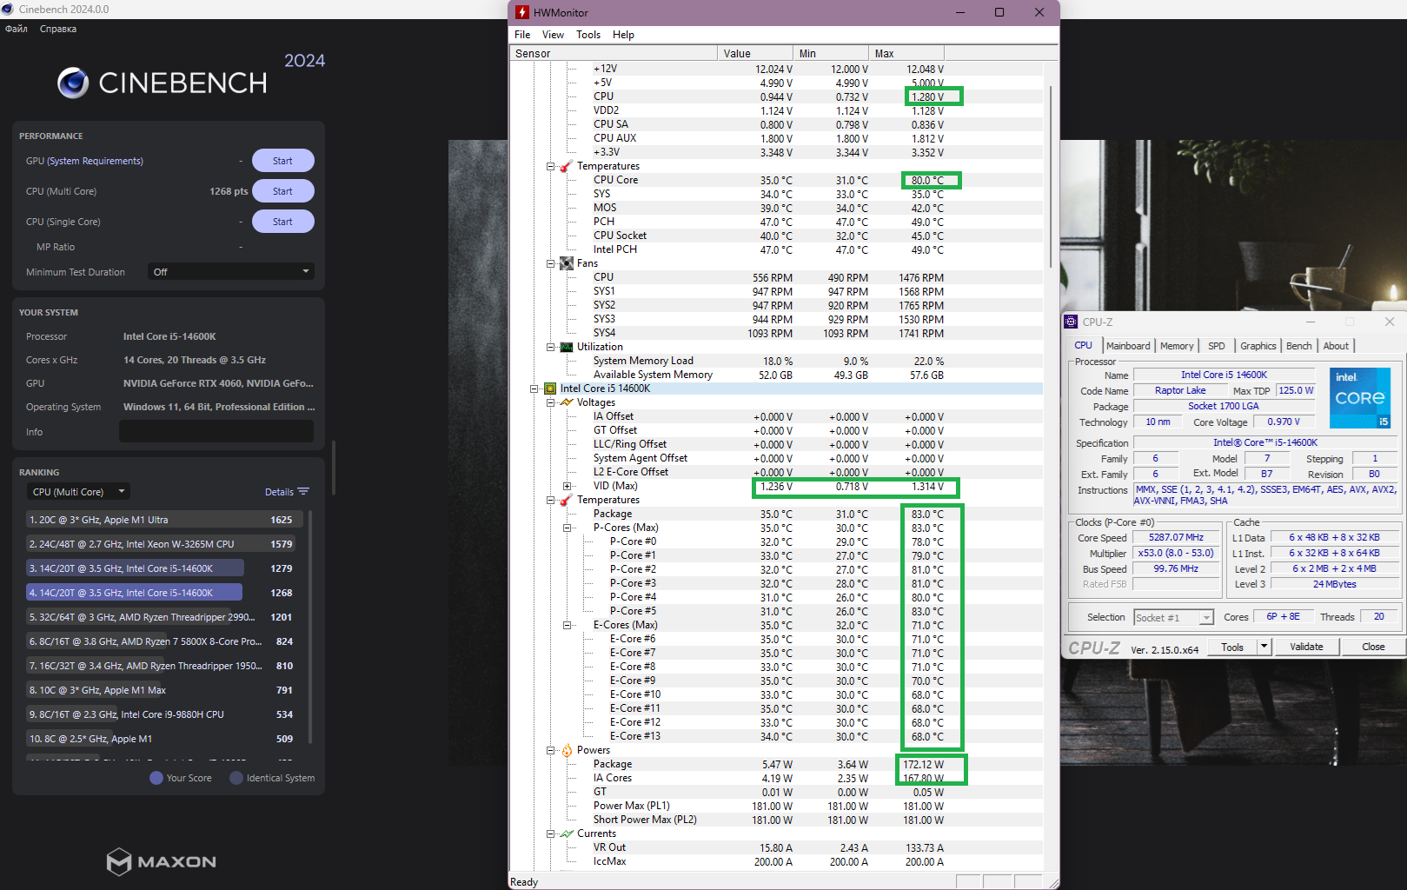The width and height of the screenshot is (1407, 890).
Task: Click the Info text field in Cinebench
Action: click(x=216, y=431)
